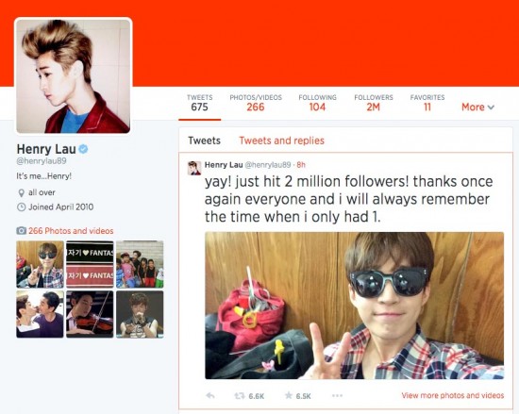The width and height of the screenshot is (519, 414).
Task: Retweet the 2 million followers tweet
Action: [240, 395]
